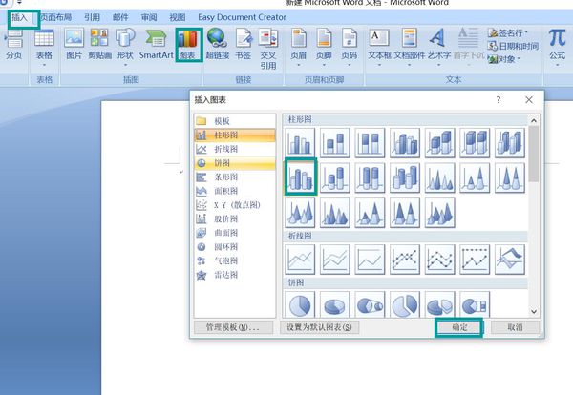573x395 pixels.
Task: Insert a SmartArt graphic
Action: tap(156, 45)
